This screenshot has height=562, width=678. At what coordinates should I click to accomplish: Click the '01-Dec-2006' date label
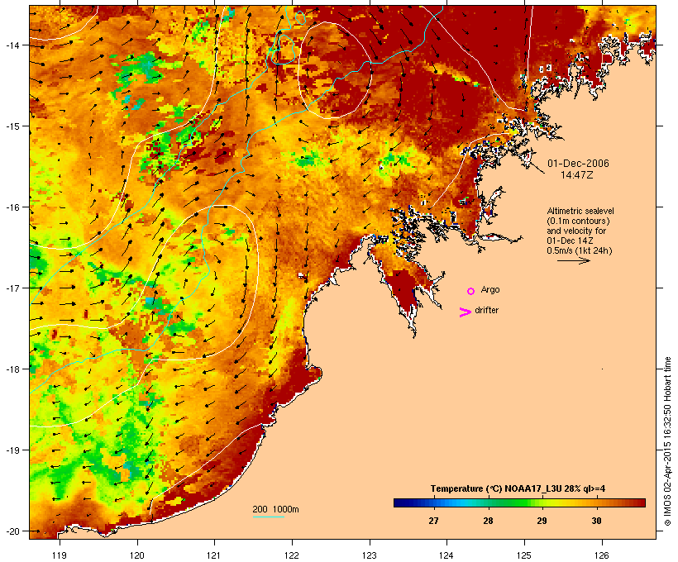[x=578, y=164]
